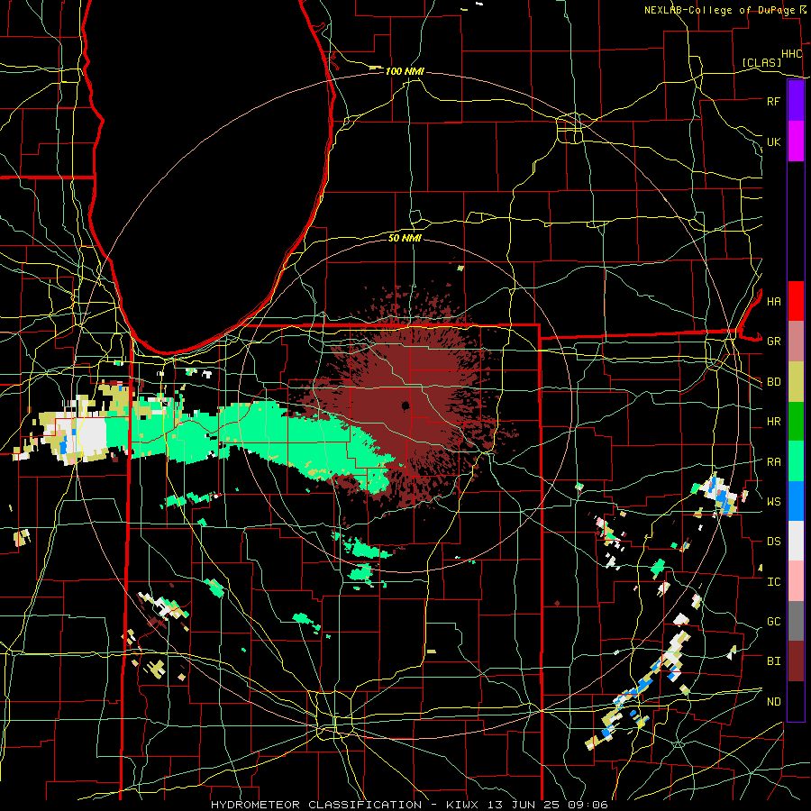
Task: Click the GR legend label
Action: (x=773, y=342)
